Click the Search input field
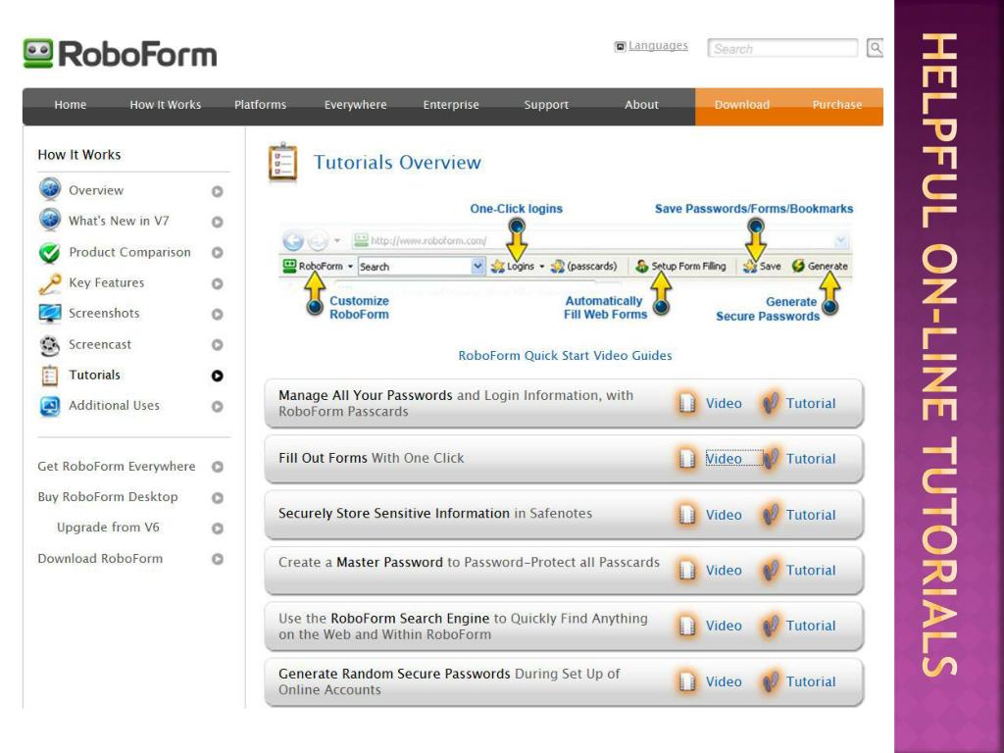This screenshot has width=1004, height=753. point(782,48)
